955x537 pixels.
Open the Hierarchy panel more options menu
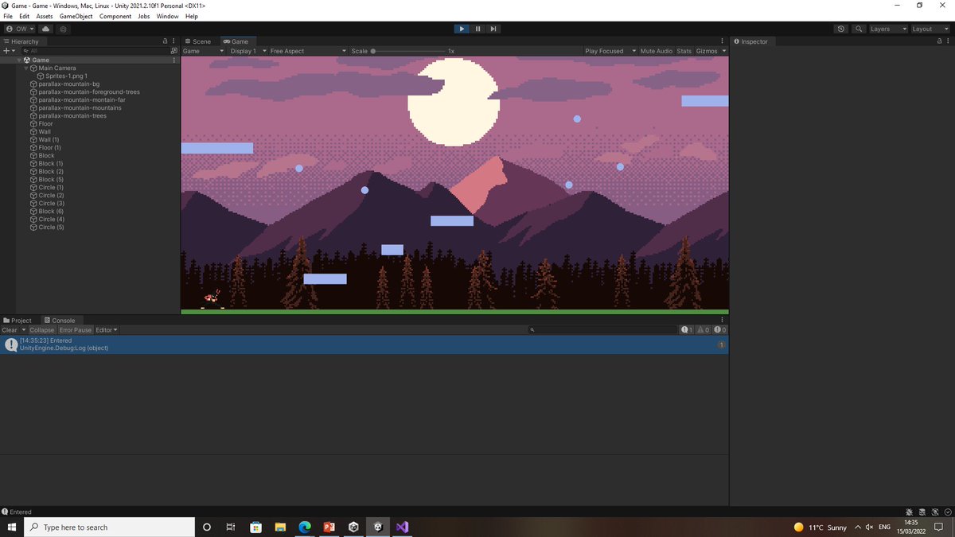174,41
